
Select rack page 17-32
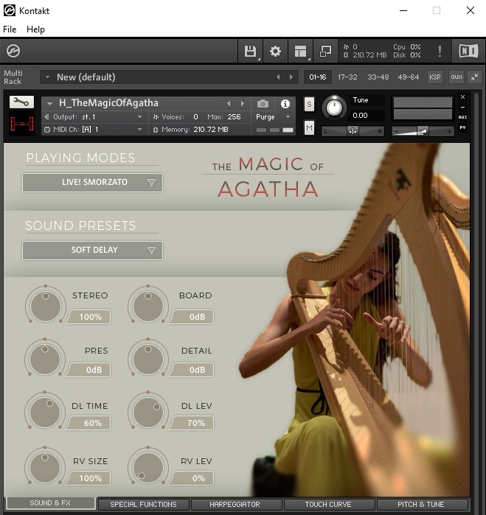coord(347,77)
